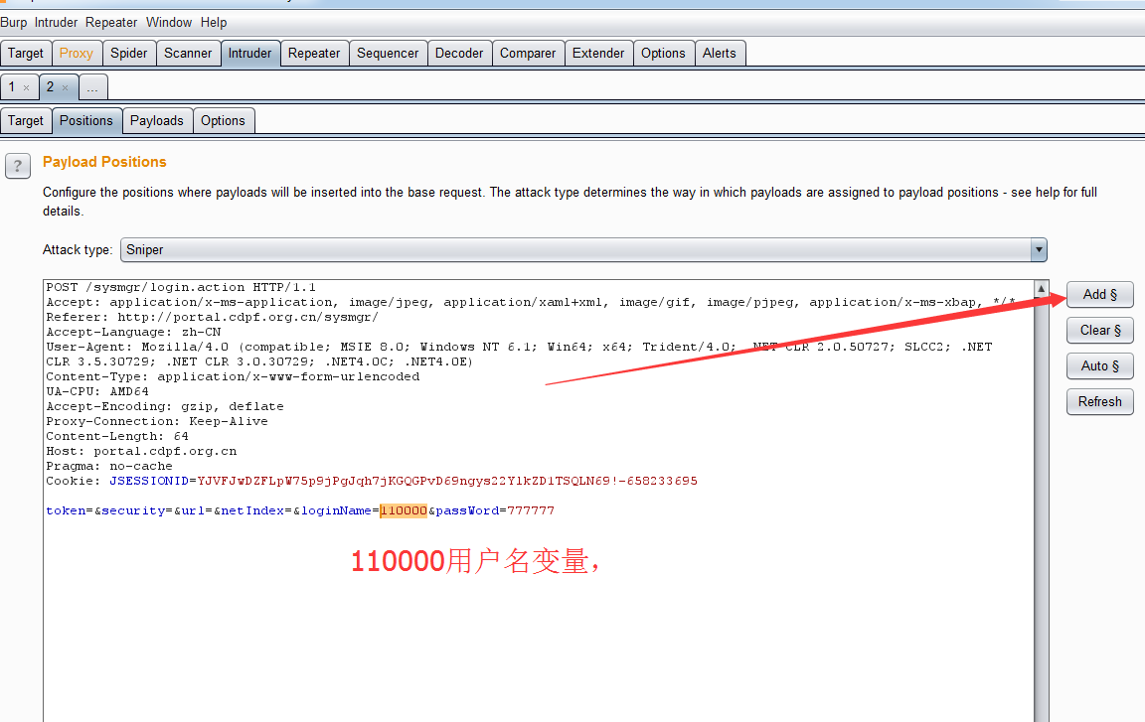This screenshot has height=722, width=1145.
Task: Click the Content-Type header line
Action: [233, 376]
